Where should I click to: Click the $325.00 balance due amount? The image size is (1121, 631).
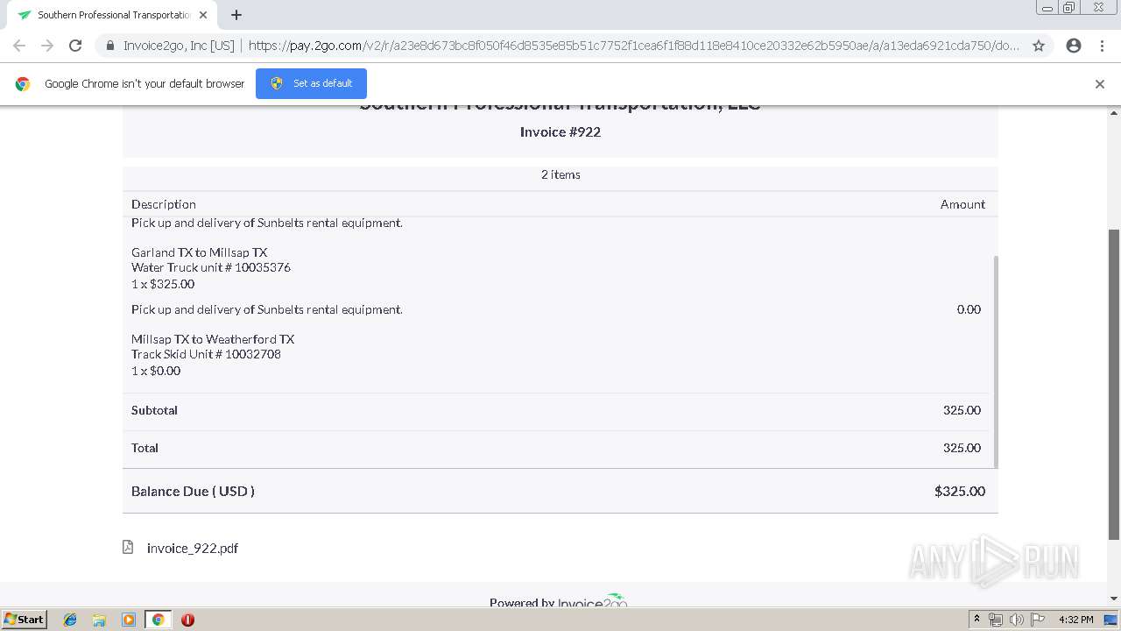point(960,491)
